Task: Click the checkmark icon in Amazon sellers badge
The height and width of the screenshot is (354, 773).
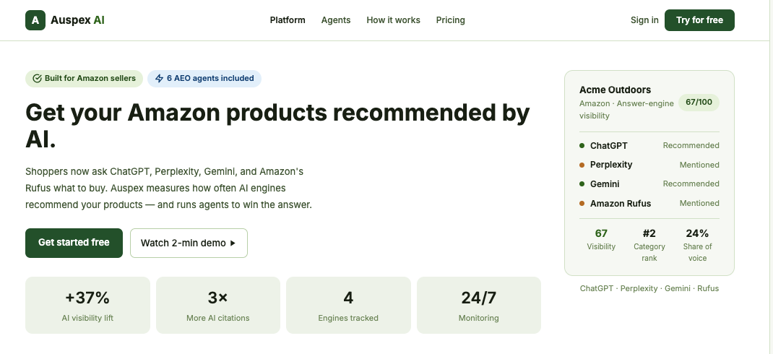Action: 37,79
